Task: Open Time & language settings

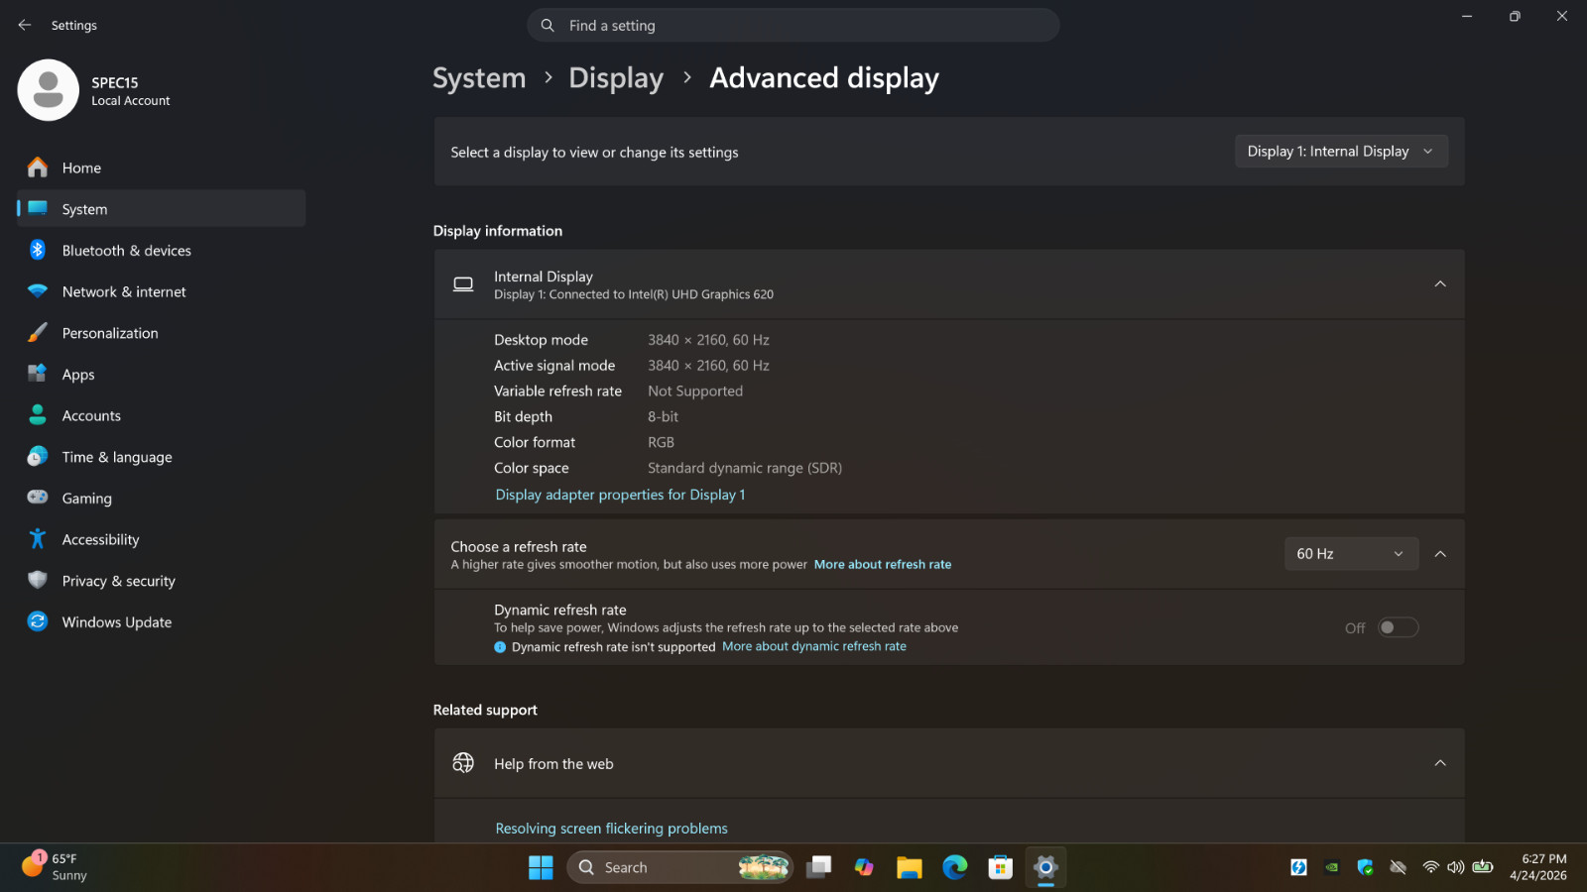Action: (x=162, y=457)
